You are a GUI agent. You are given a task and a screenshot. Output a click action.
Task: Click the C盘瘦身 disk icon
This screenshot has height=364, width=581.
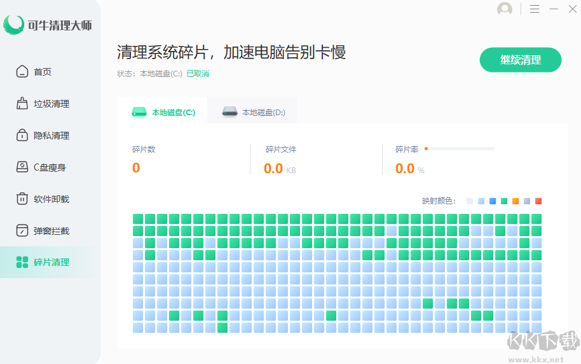[22, 167]
